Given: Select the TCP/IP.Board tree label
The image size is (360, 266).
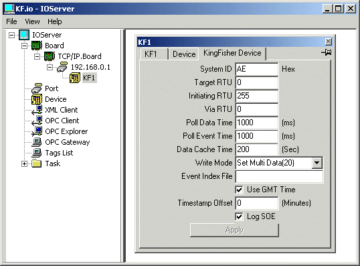Looking at the screenshot, I should tap(80, 56).
